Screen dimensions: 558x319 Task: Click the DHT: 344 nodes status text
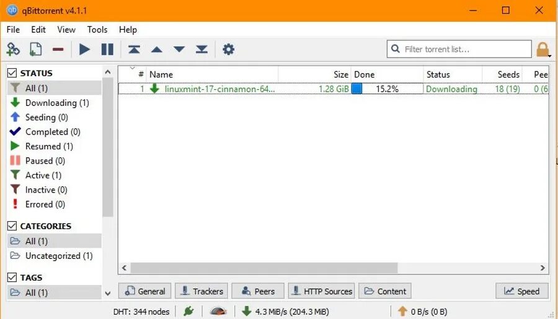point(141,312)
